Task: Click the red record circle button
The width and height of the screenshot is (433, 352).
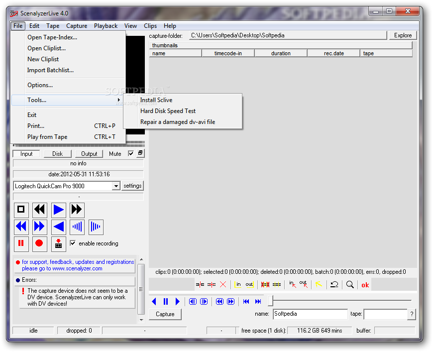Action: point(39,243)
